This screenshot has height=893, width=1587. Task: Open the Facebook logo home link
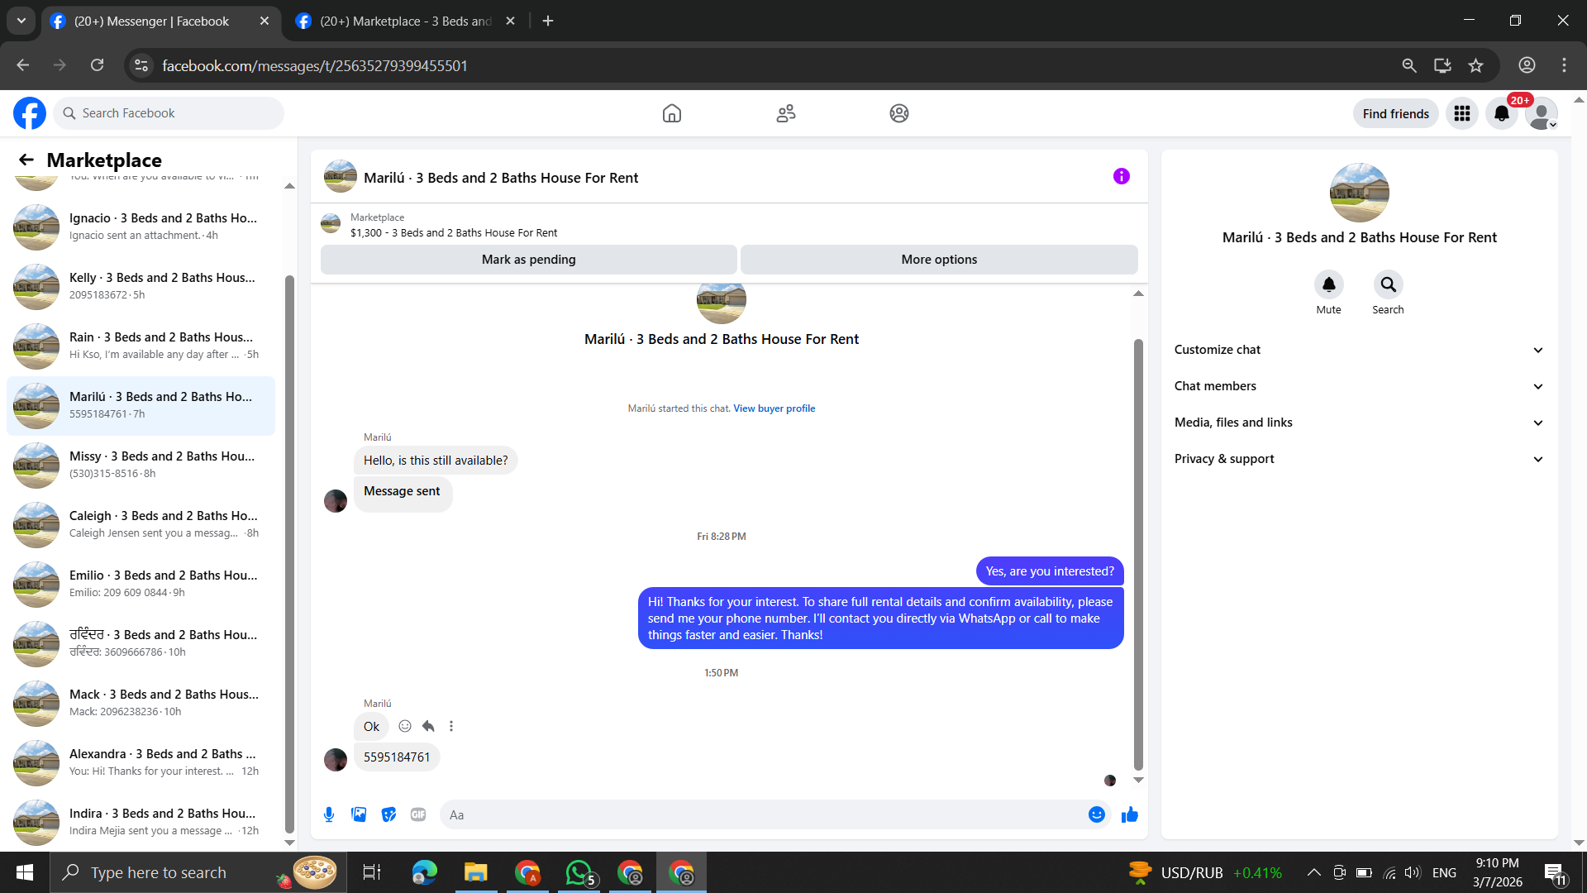click(x=30, y=113)
